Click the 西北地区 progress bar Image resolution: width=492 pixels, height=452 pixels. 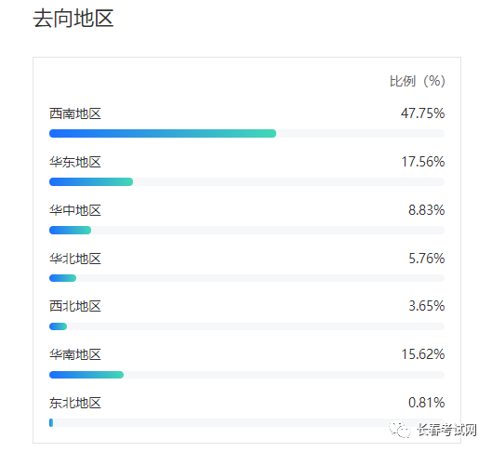coord(247,326)
